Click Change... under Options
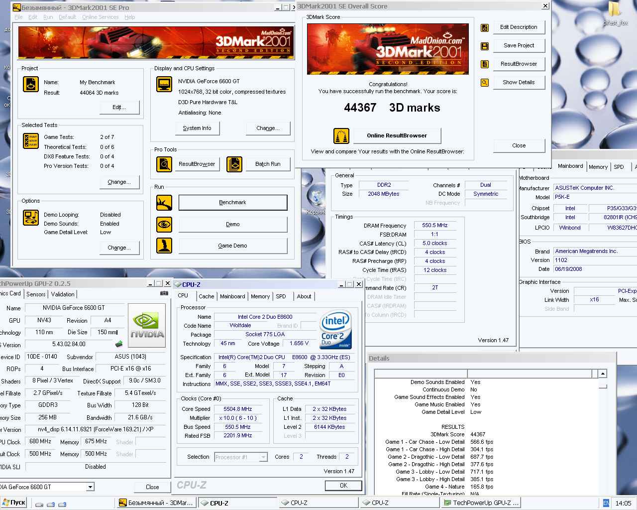Viewport: 637px width, 510px height. coord(119,248)
